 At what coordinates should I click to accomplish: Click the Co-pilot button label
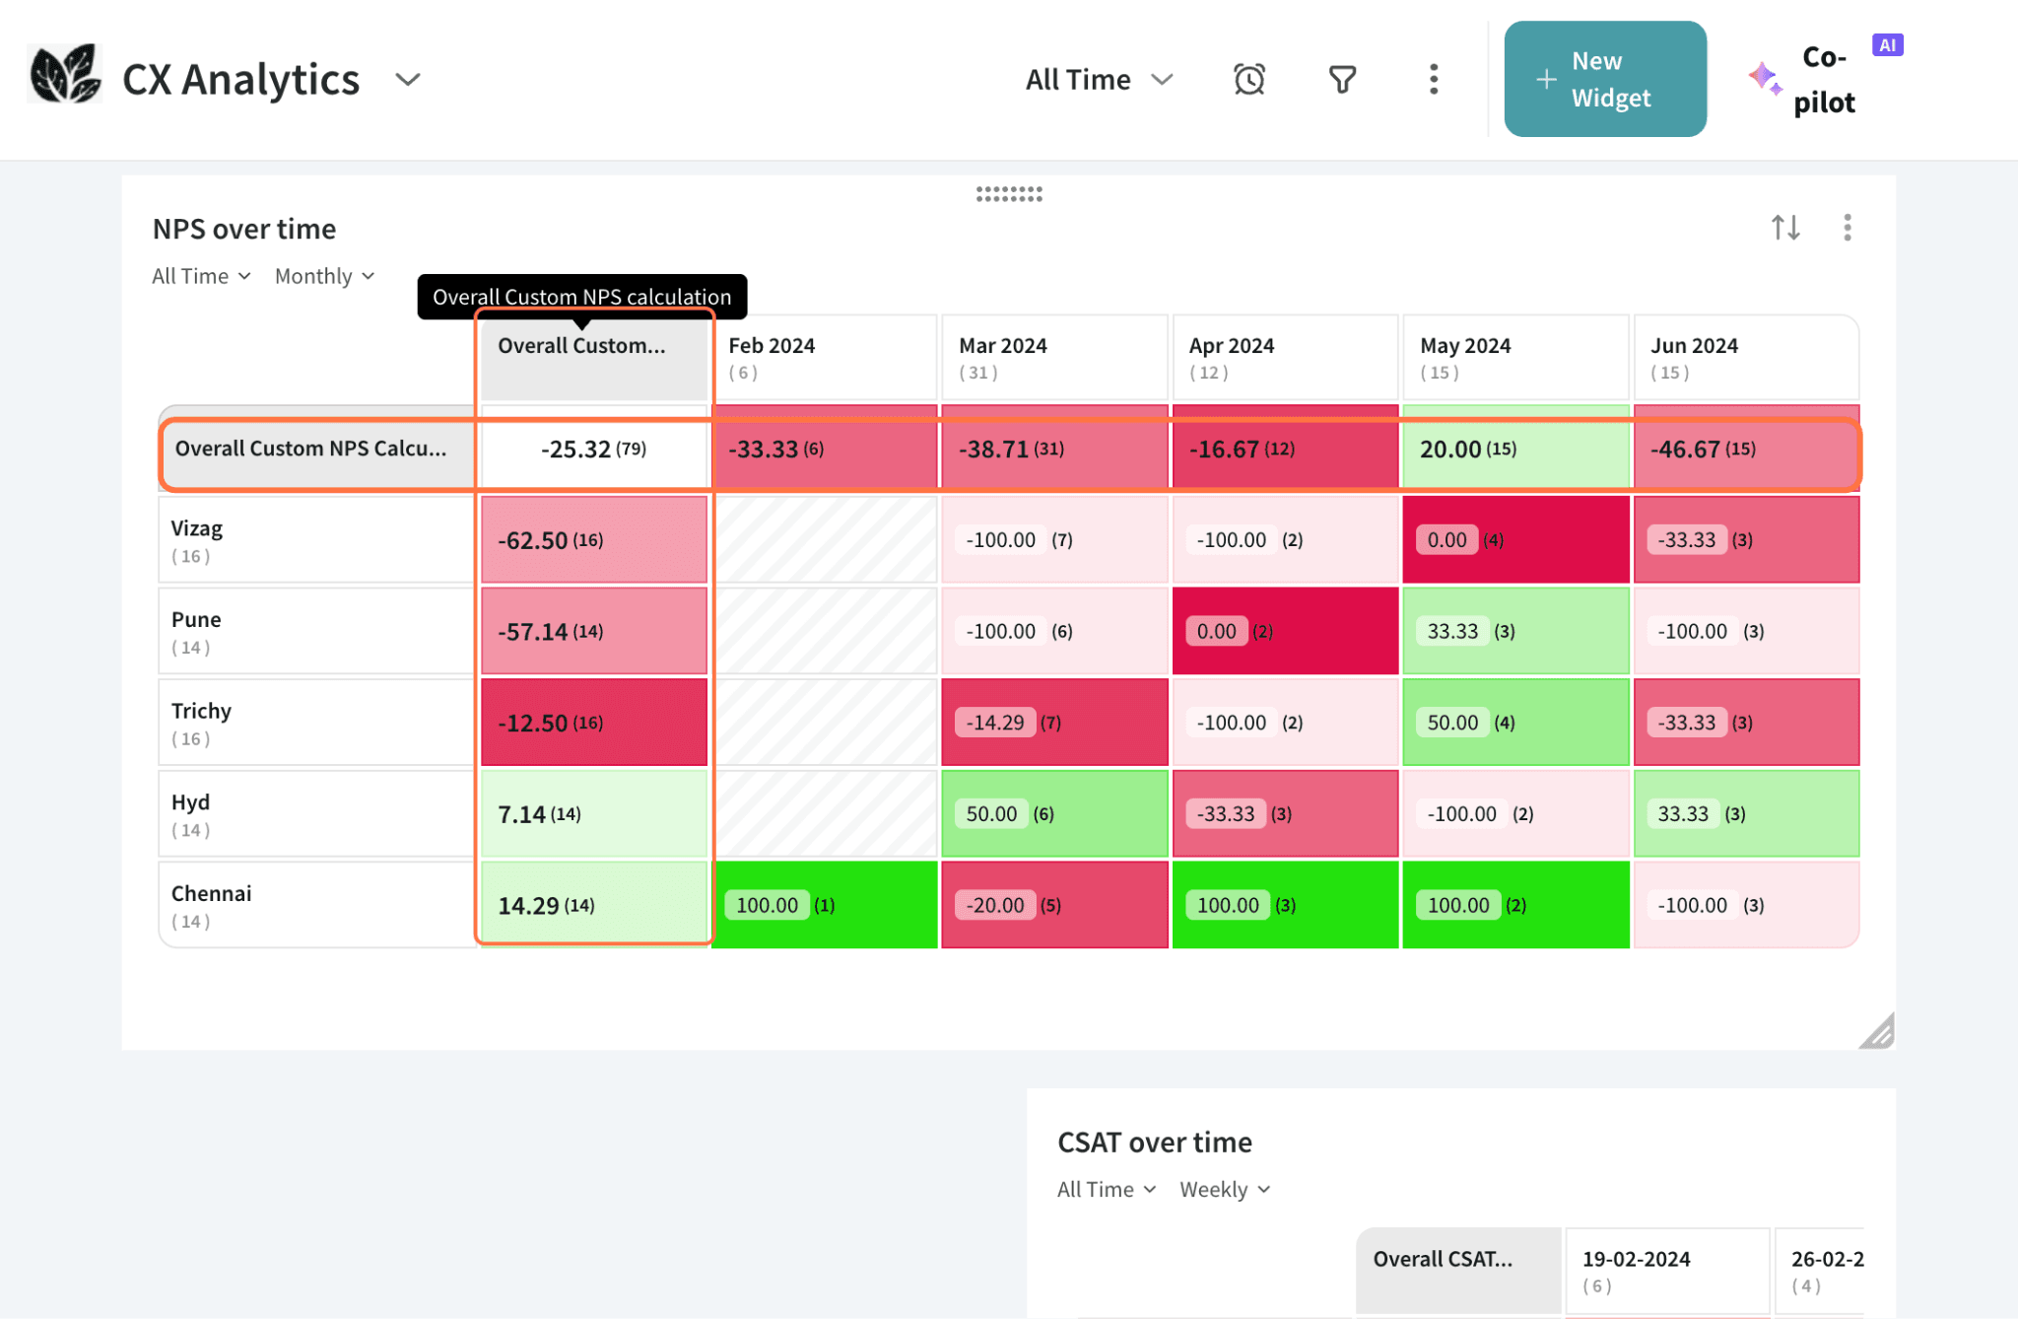(x=1824, y=79)
